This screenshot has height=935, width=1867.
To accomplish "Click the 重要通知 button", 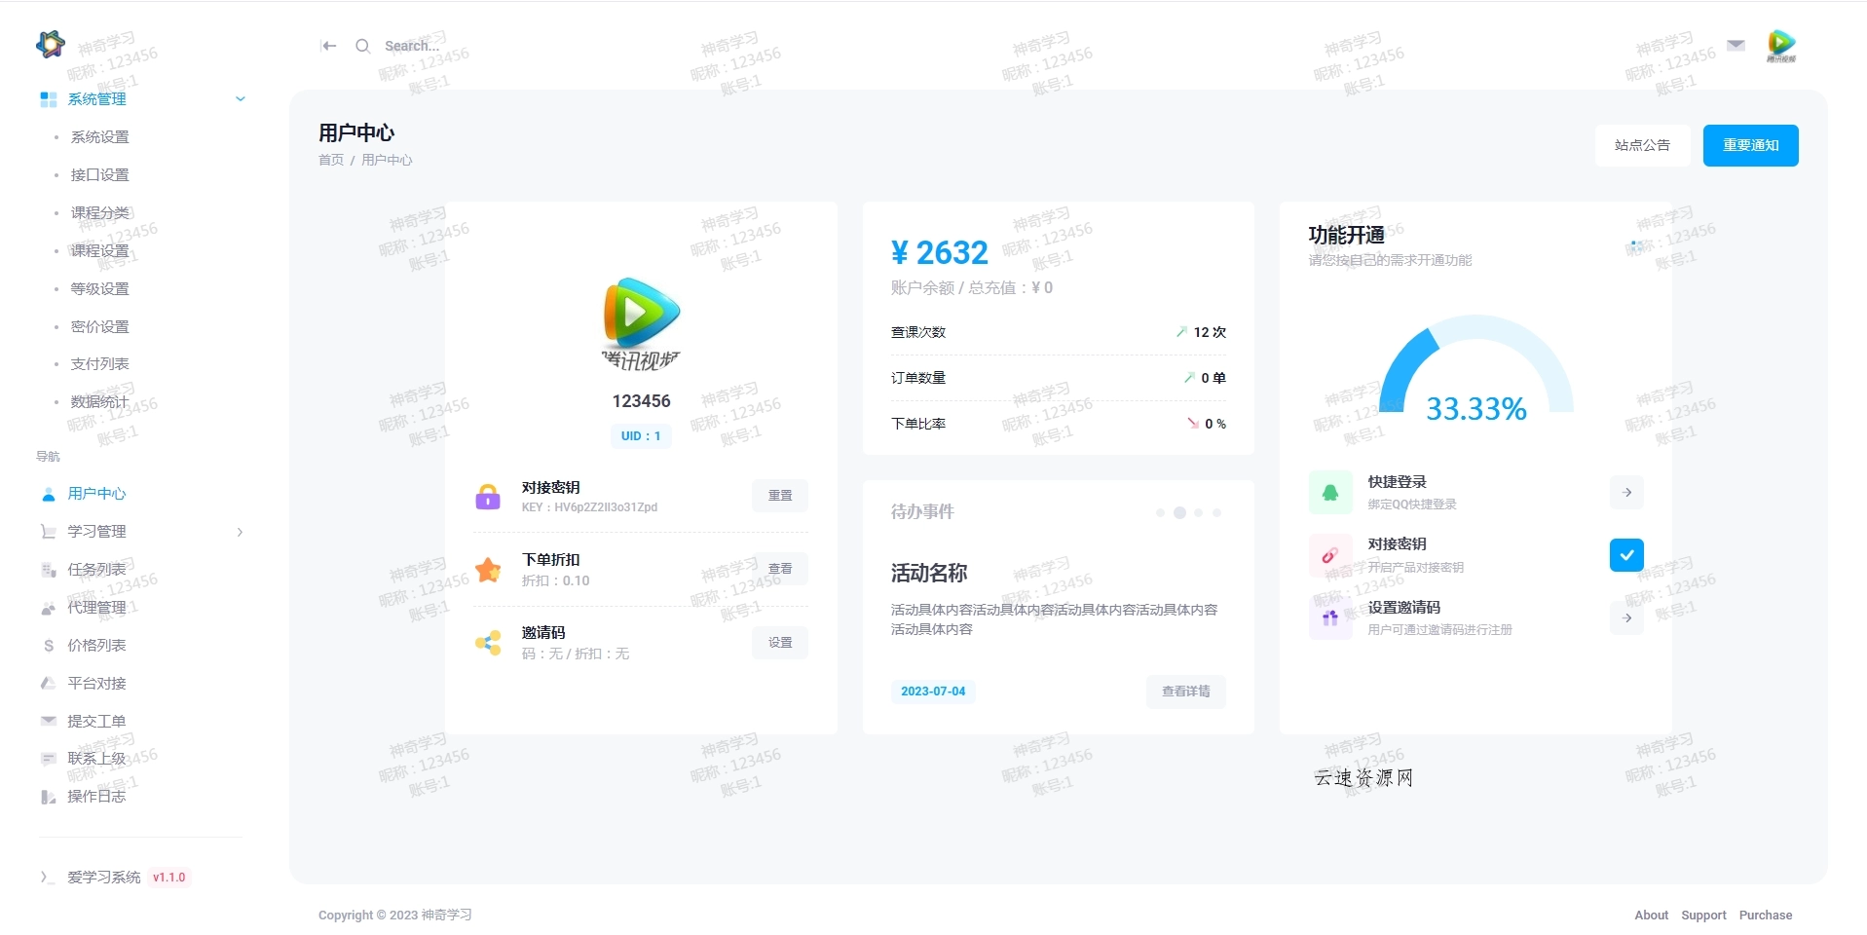I will pyautogui.click(x=1750, y=144).
